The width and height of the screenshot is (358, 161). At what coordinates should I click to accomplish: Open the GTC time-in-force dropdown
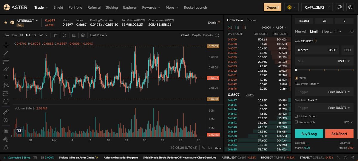coord(348,122)
